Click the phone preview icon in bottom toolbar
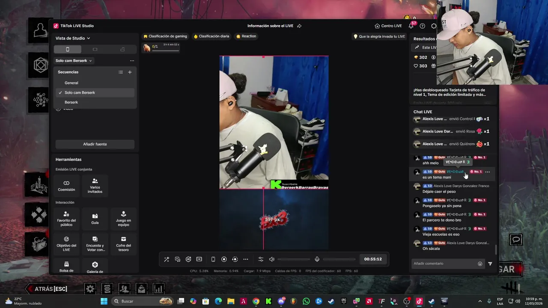The image size is (548, 308). 213,259
